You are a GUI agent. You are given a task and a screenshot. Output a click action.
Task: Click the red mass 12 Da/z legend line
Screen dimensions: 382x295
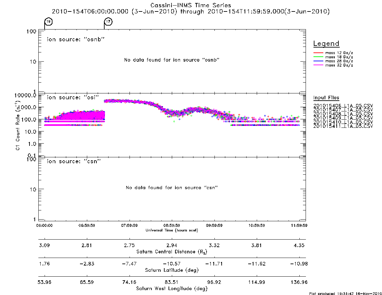pyautogui.click(x=318, y=53)
